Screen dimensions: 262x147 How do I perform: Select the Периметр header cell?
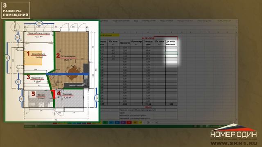[x=125, y=43]
